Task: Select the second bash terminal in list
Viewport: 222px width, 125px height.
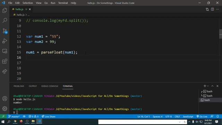Action: 210,96
